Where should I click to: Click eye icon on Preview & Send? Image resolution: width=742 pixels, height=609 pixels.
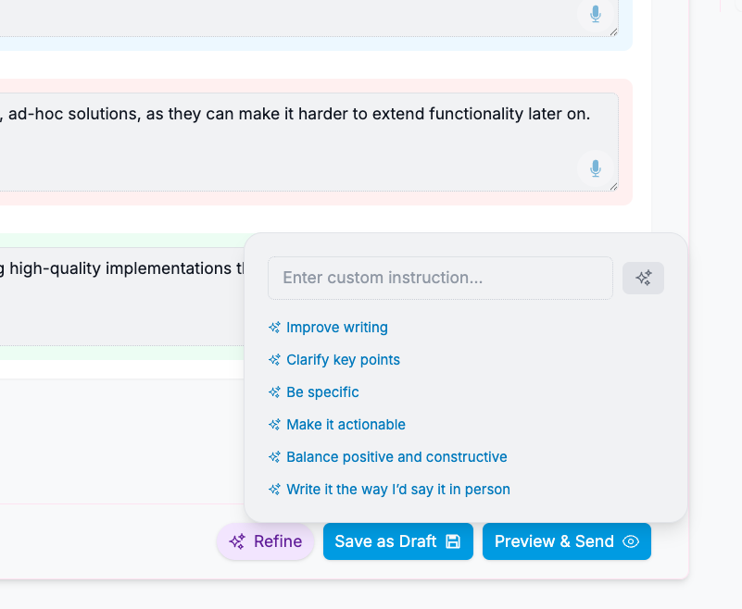click(x=631, y=541)
